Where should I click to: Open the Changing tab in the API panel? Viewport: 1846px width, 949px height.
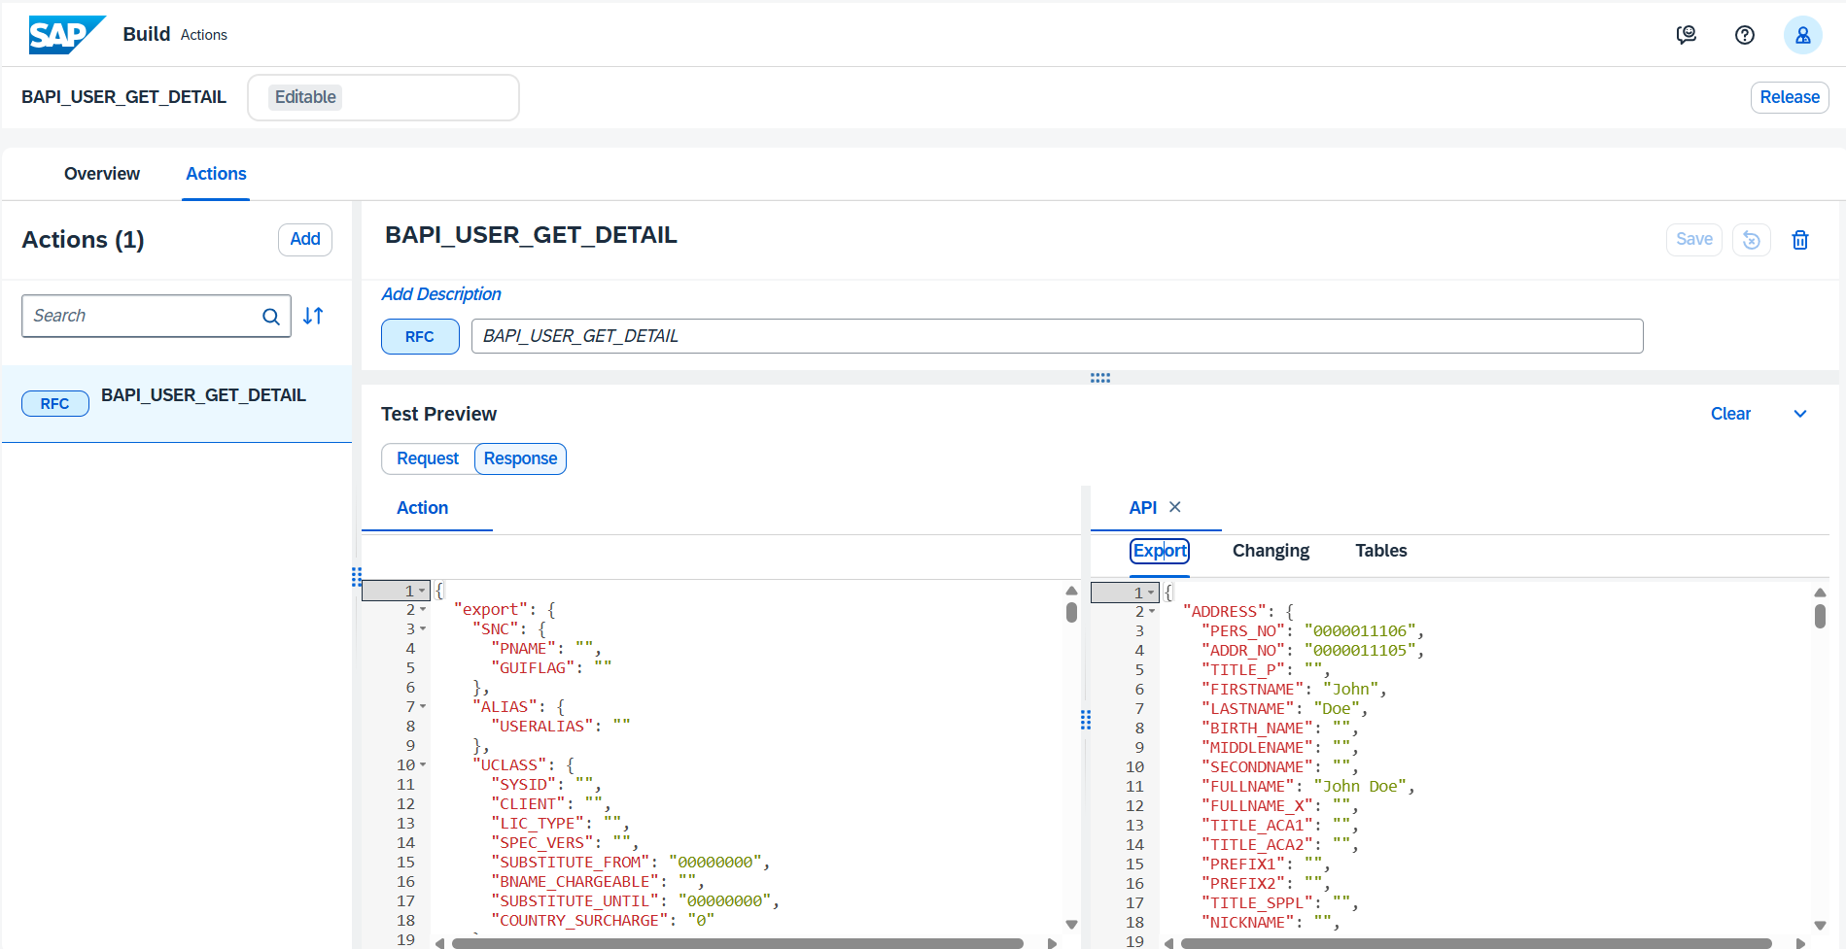coord(1270,551)
